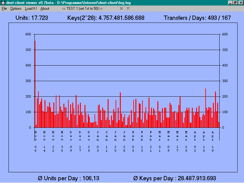Click the Nov 14 date label on x-axis
244x183 pixels.
[44, 141]
